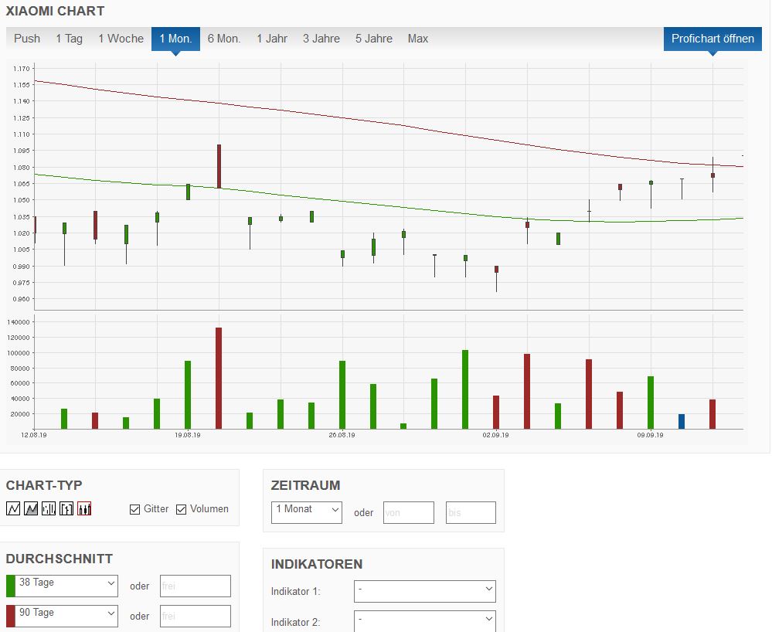Select the line chart type icon
772x632 pixels.
(13, 508)
